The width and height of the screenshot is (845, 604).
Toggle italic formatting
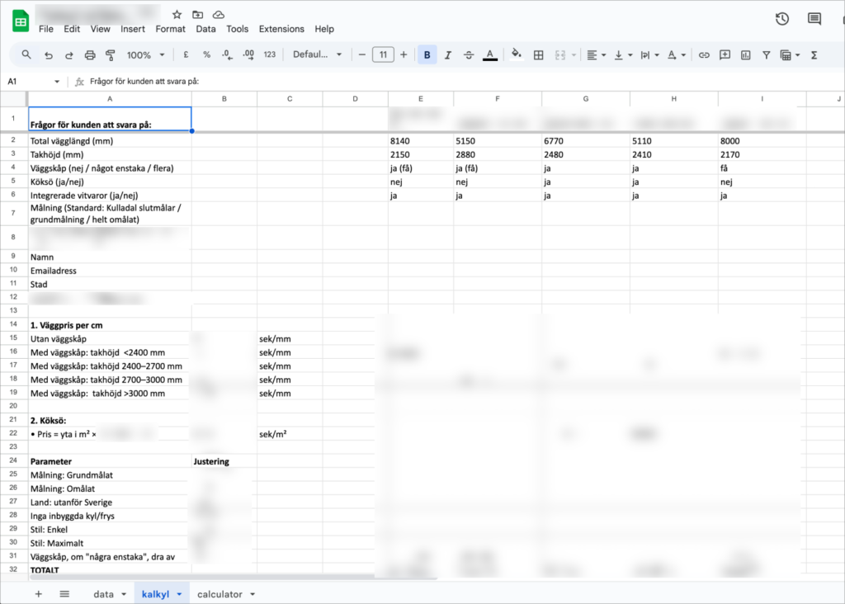(x=448, y=55)
